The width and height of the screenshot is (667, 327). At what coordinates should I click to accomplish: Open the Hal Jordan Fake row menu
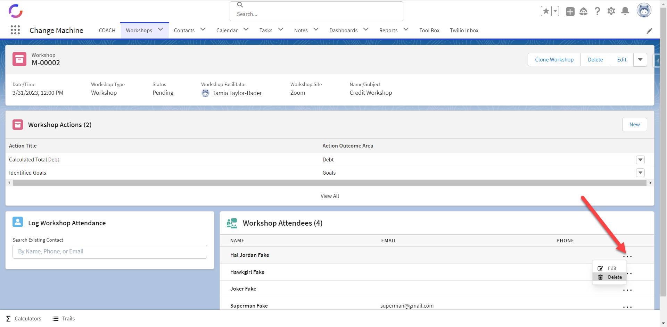pos(627,257)
